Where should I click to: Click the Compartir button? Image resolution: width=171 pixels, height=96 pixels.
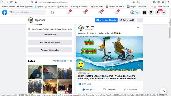click(130, 90)
